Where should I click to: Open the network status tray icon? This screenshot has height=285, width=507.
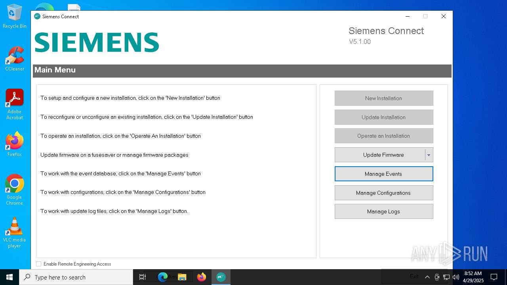point(446,277)
